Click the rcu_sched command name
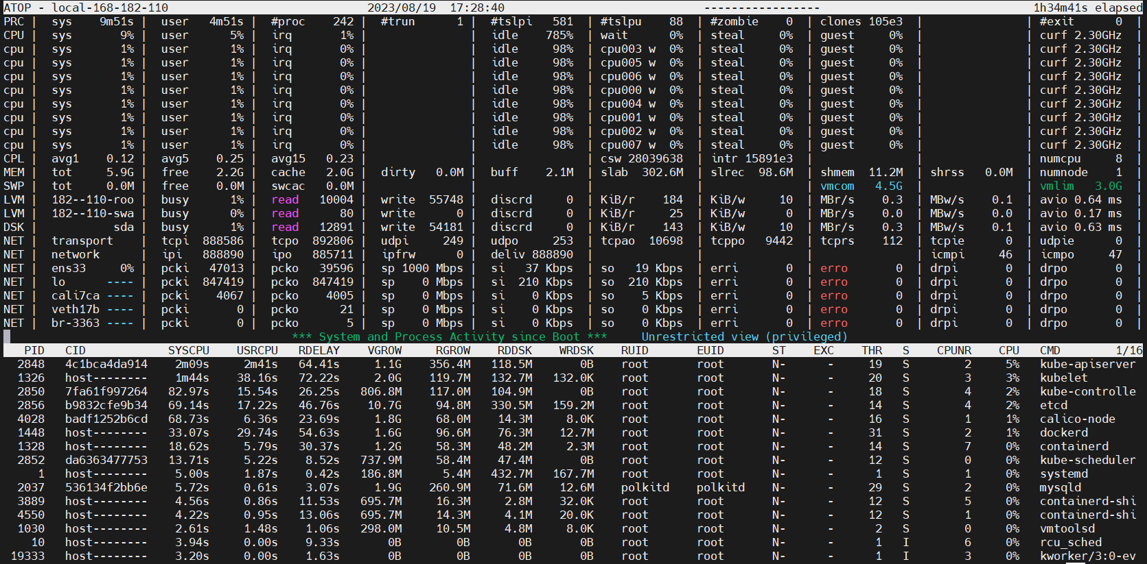This screenshot has width=1147, height=564. (x=1070, y=542)
